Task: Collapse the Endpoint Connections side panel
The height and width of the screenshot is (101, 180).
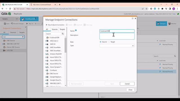Action: 26,27
